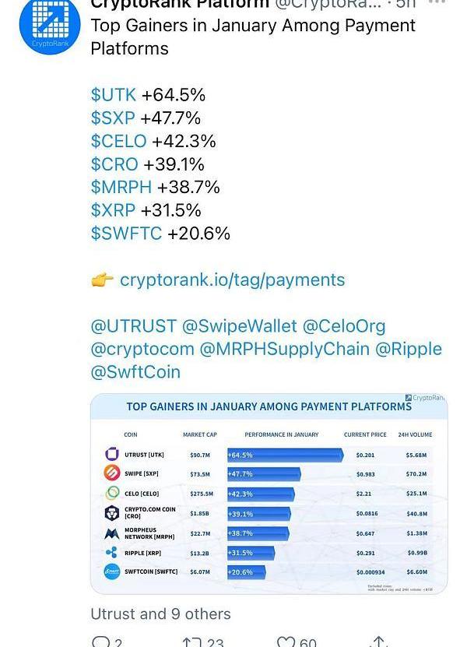Tap the CryptoRank Platform account name
This screenshot has height=647, width=467.
pos(180,5)
